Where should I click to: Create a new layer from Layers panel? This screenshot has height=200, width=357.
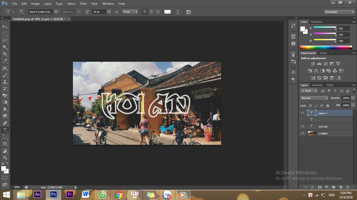[x=341, y=187]
